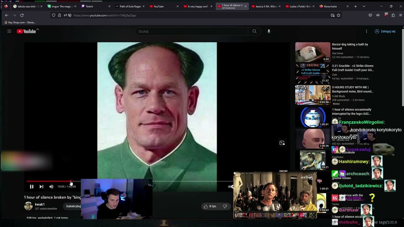This screenshot has height=227, width=404.
Task: Open tracking protection shield icon
Action: point(54,15)
